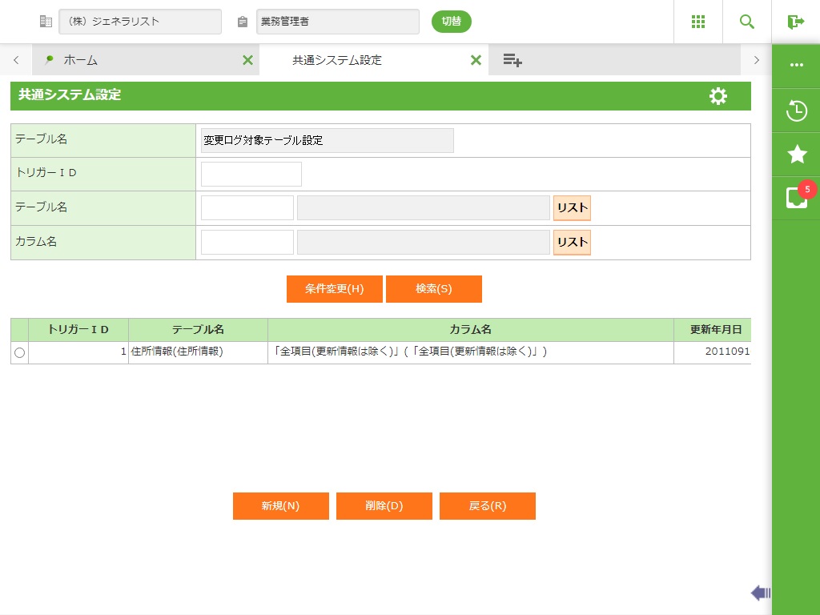Viewport: 820px width, 615px height.
Task: Open the apps grid menu icon
Action: 698,22
